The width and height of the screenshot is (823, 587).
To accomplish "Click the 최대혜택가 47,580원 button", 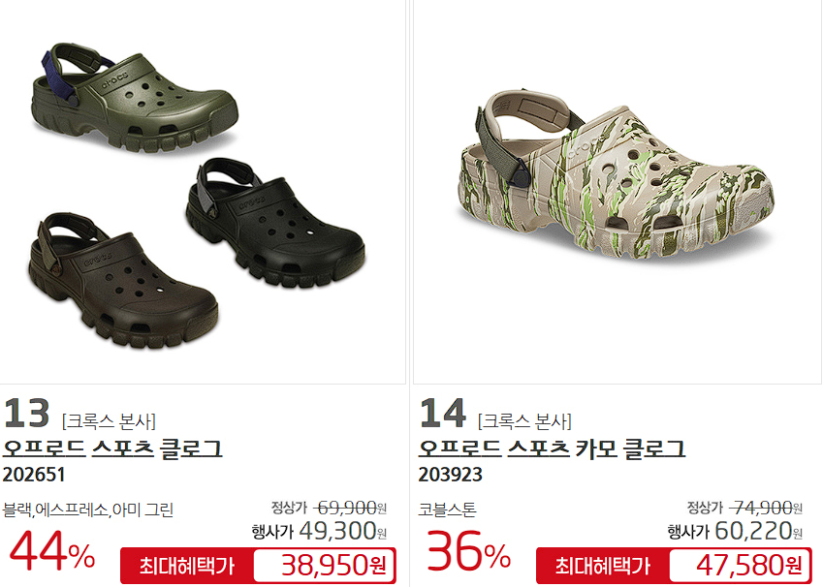I will (674, 566).
